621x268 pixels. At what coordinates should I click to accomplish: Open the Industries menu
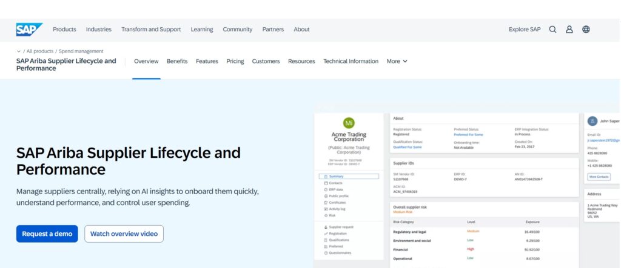point(99,29)
